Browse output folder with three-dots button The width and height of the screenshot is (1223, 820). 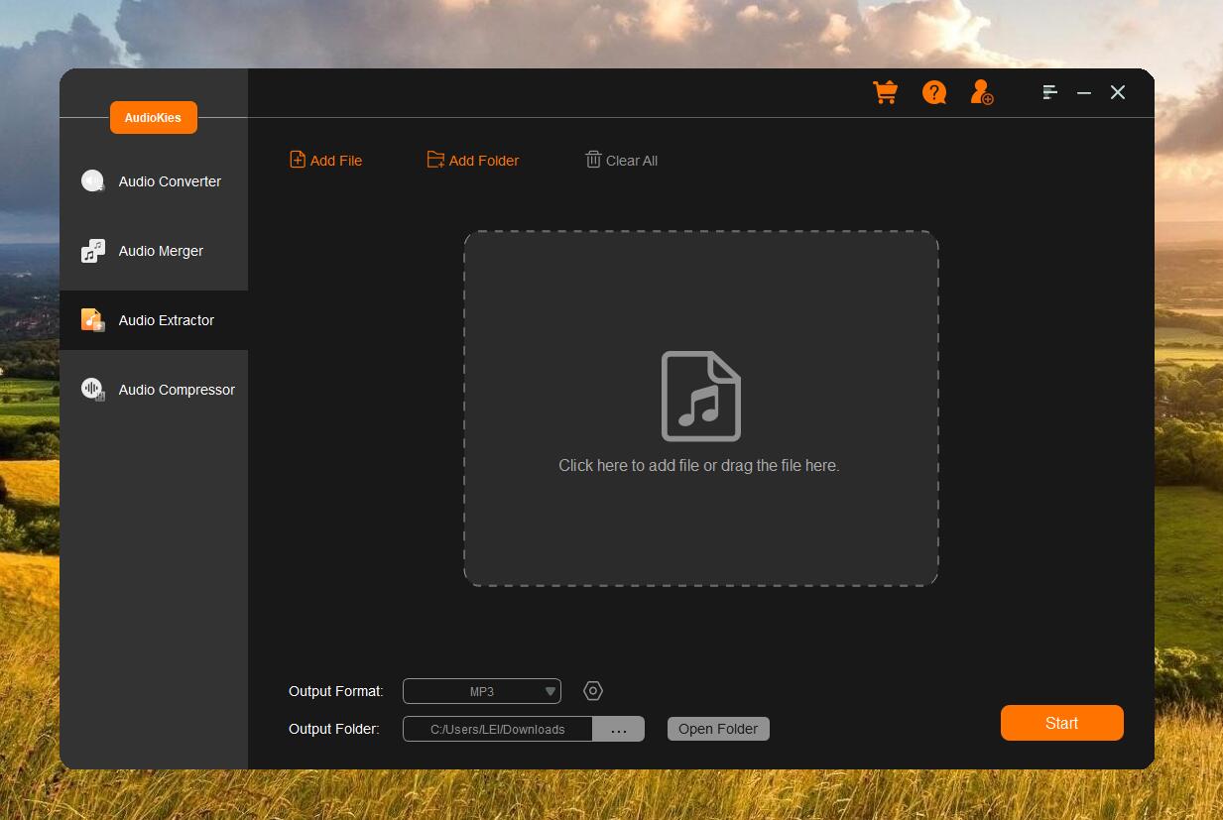[619, 729]
